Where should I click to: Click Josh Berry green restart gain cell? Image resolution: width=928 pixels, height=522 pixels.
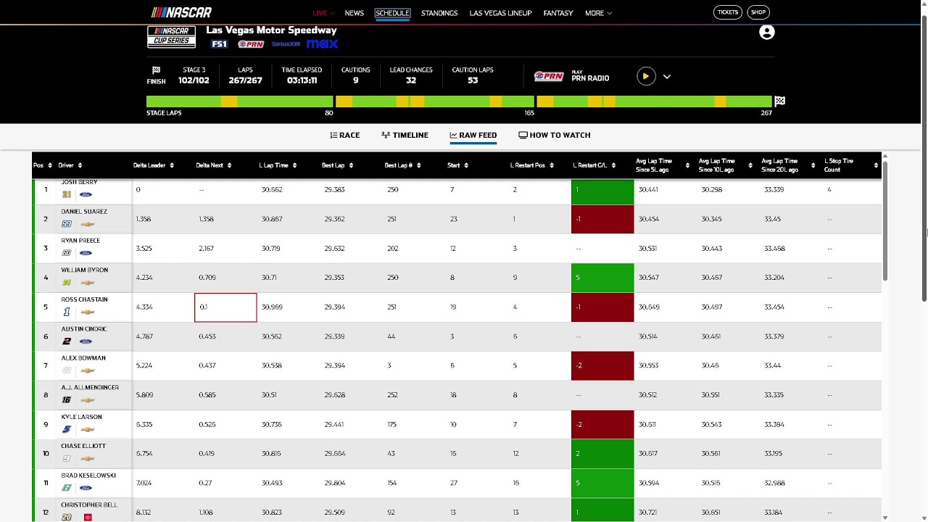pyautogui.click(x=602, y=191)
